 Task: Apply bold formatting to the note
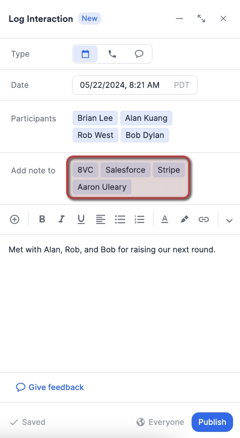point(42,219)
